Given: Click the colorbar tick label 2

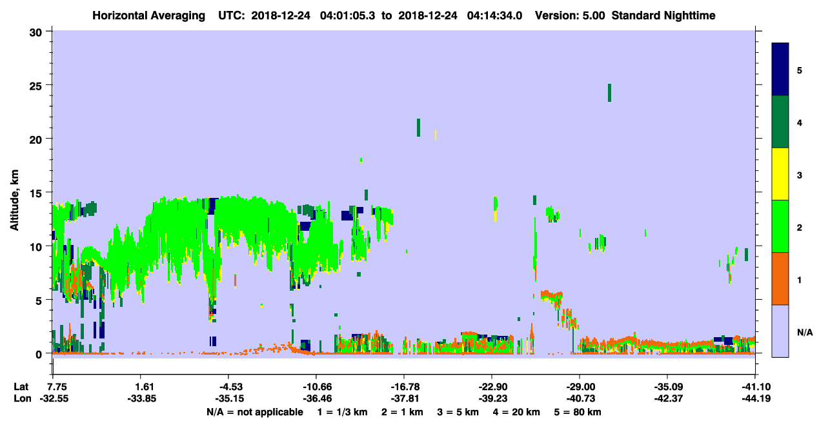Looking at the screenshot, I should tap(800, 228).
